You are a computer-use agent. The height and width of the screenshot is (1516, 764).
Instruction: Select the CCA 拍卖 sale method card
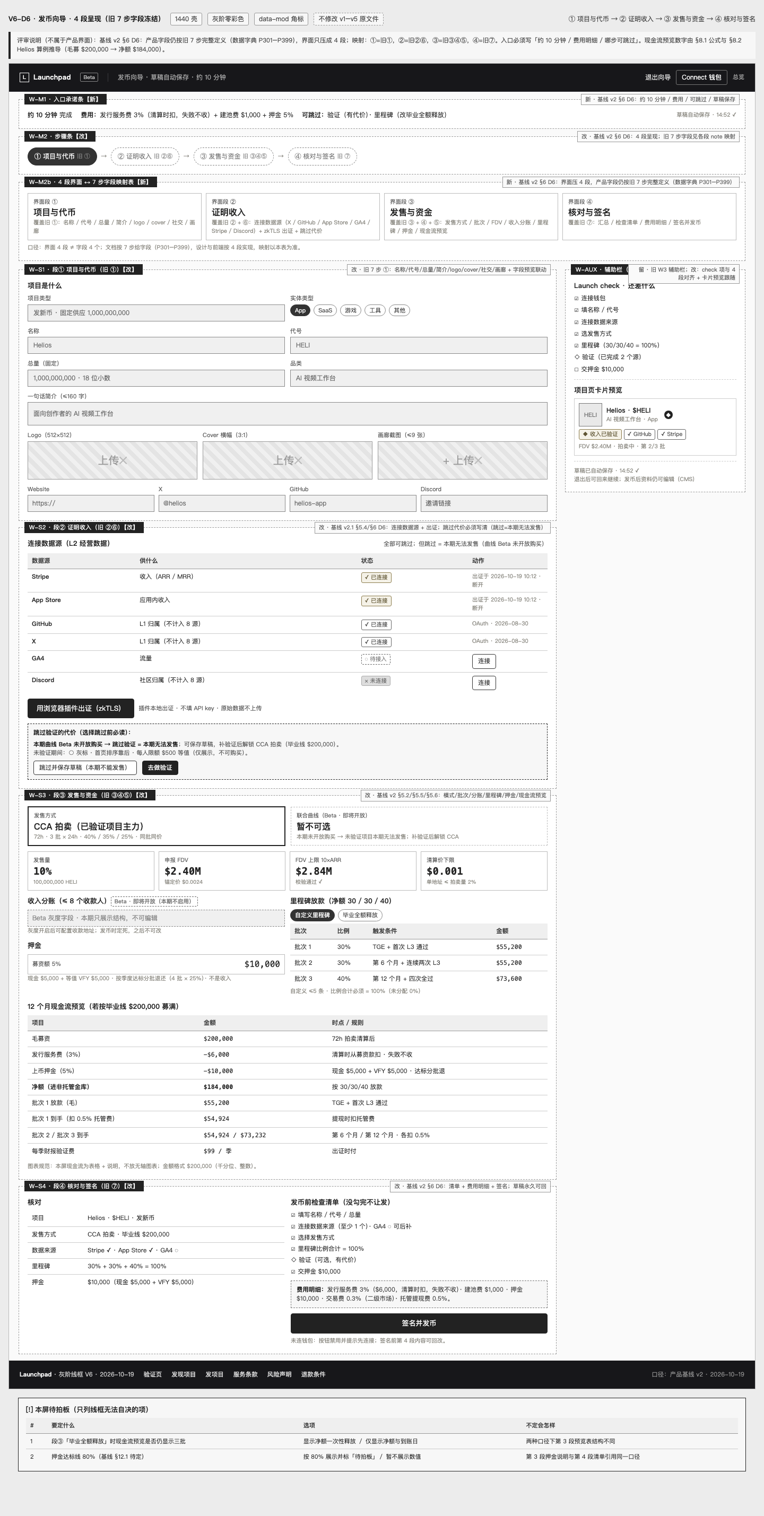click(x=156, y=826)
